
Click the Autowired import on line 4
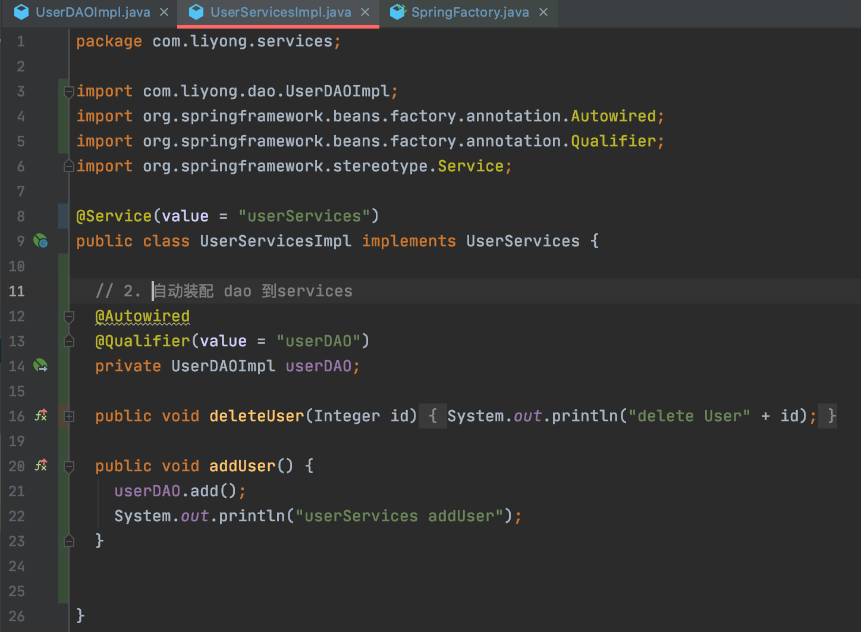click(614, 116)
